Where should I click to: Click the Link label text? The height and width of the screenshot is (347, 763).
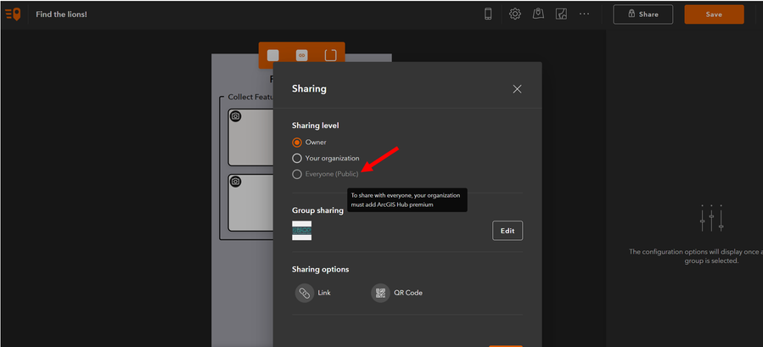[x=324, y=293]
